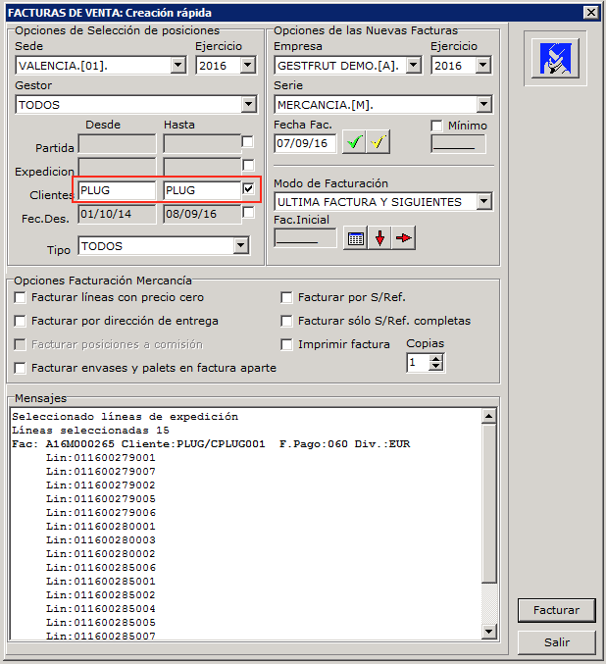Enable the Mínimo checkbox

pyautogui.click(x=437, y=126)
